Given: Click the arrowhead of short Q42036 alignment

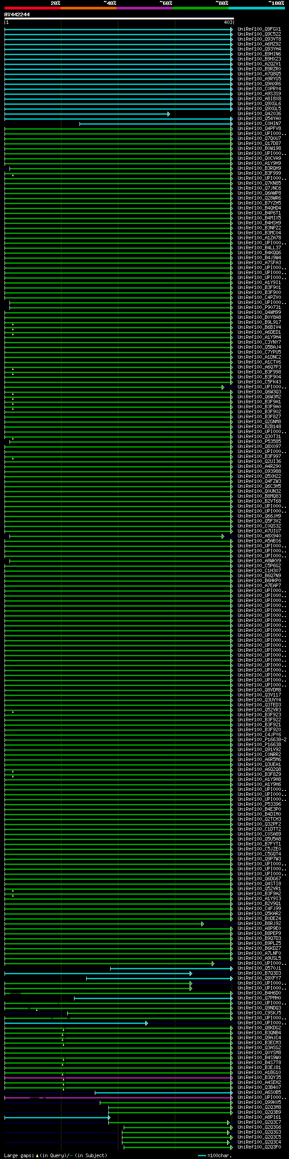Looking at the screenshot, I should pos(169,114).
